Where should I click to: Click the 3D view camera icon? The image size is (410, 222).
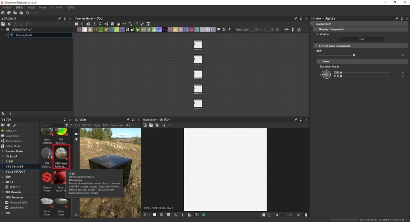coord(76,134)
